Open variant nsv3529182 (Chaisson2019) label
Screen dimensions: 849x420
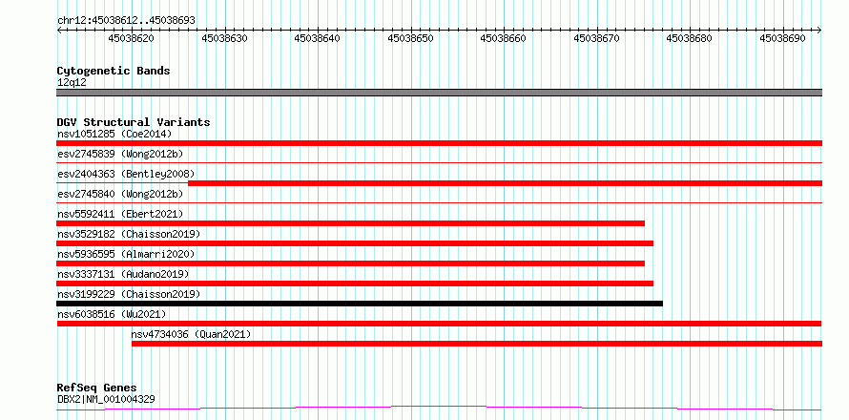pyautogui.click(x=129, y=234)
